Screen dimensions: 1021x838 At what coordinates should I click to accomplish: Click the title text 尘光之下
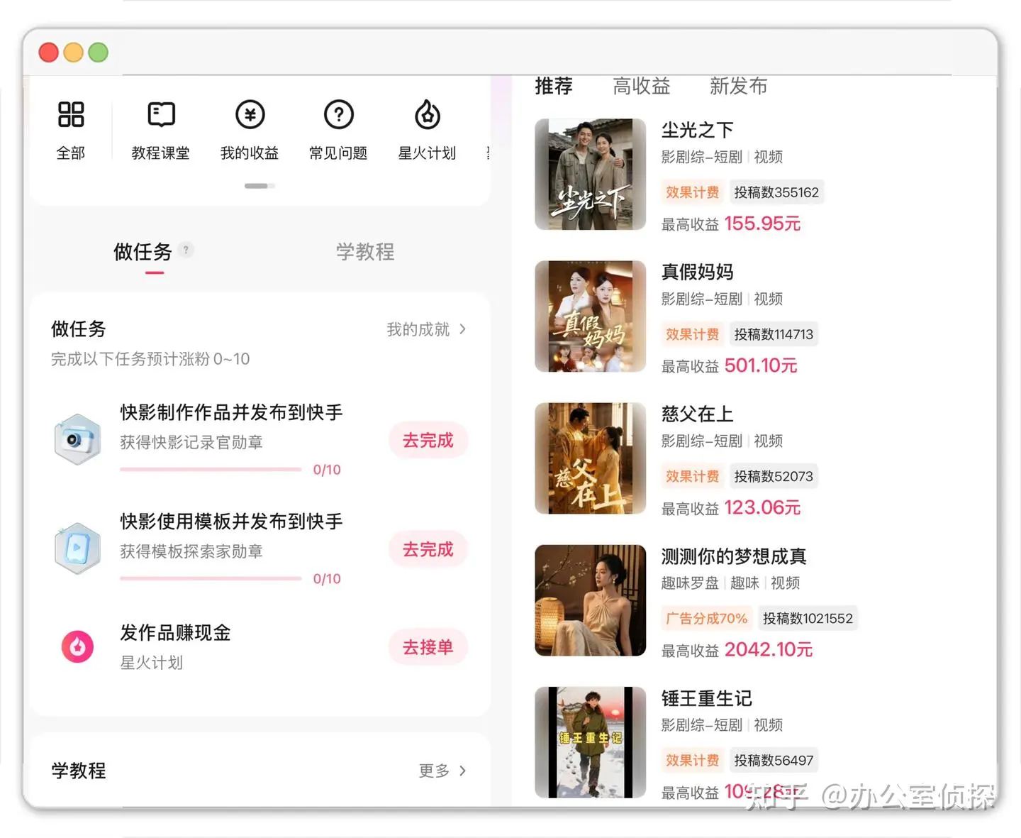pos(698,130)
